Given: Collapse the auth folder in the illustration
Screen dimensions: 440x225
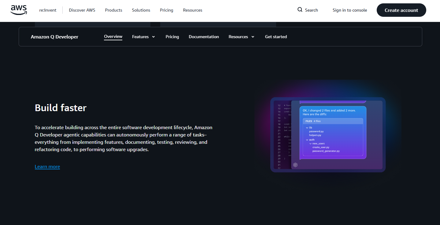Looking at the screenshot, I should click(307, 140).
